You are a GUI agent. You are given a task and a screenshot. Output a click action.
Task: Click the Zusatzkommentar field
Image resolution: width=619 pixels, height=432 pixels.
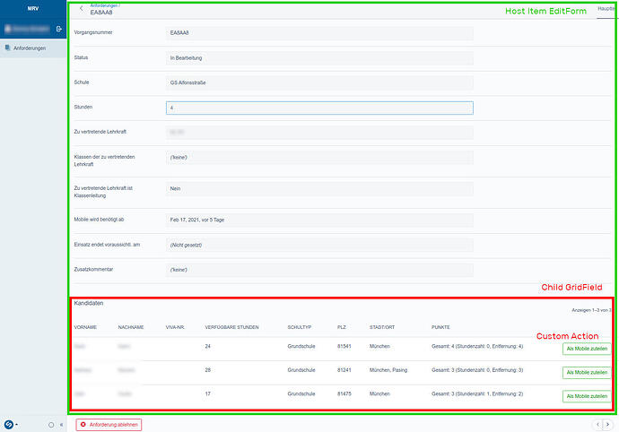click(319, 269)
